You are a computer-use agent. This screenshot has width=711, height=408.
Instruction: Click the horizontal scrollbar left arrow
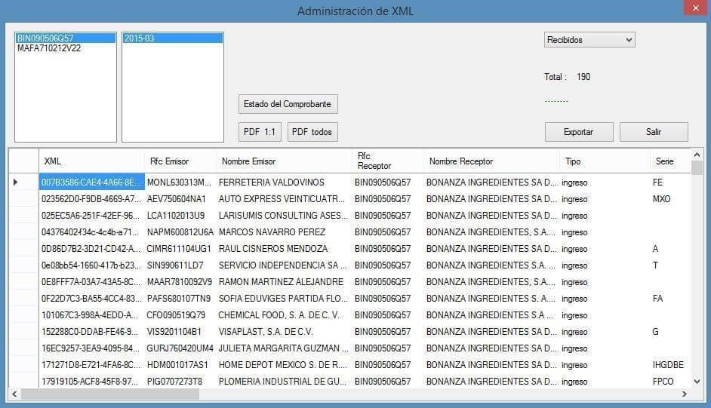pos(14,394)
